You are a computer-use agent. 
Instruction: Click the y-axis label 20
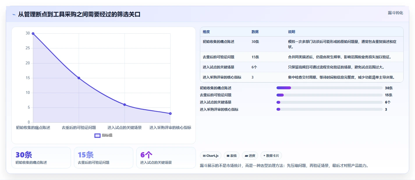pyautogui.click(x=28, y=63)
